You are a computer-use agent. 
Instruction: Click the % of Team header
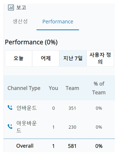coord(99,88)
